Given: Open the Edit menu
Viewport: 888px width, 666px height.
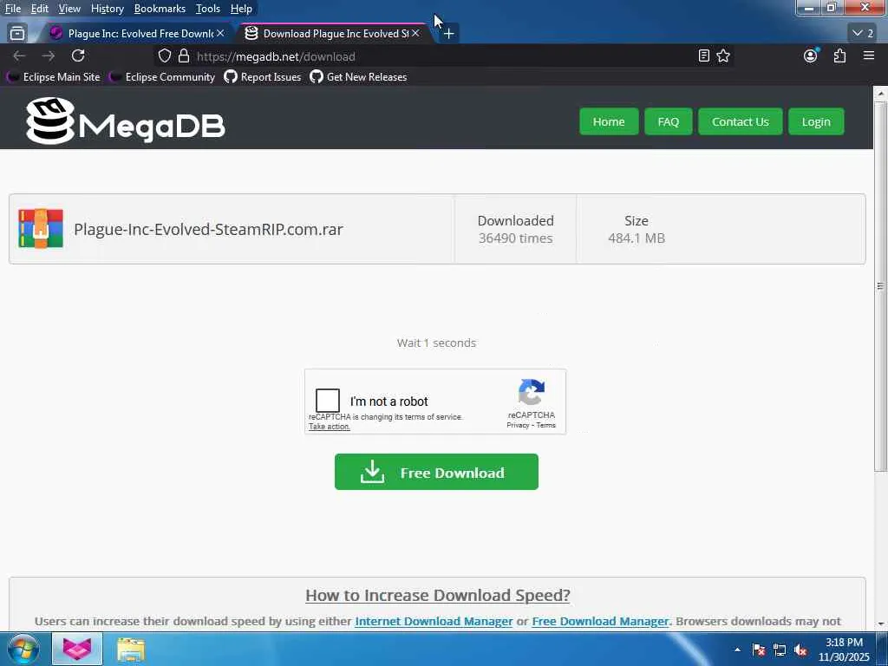Looking at the screenshot, I should point(40,9).
